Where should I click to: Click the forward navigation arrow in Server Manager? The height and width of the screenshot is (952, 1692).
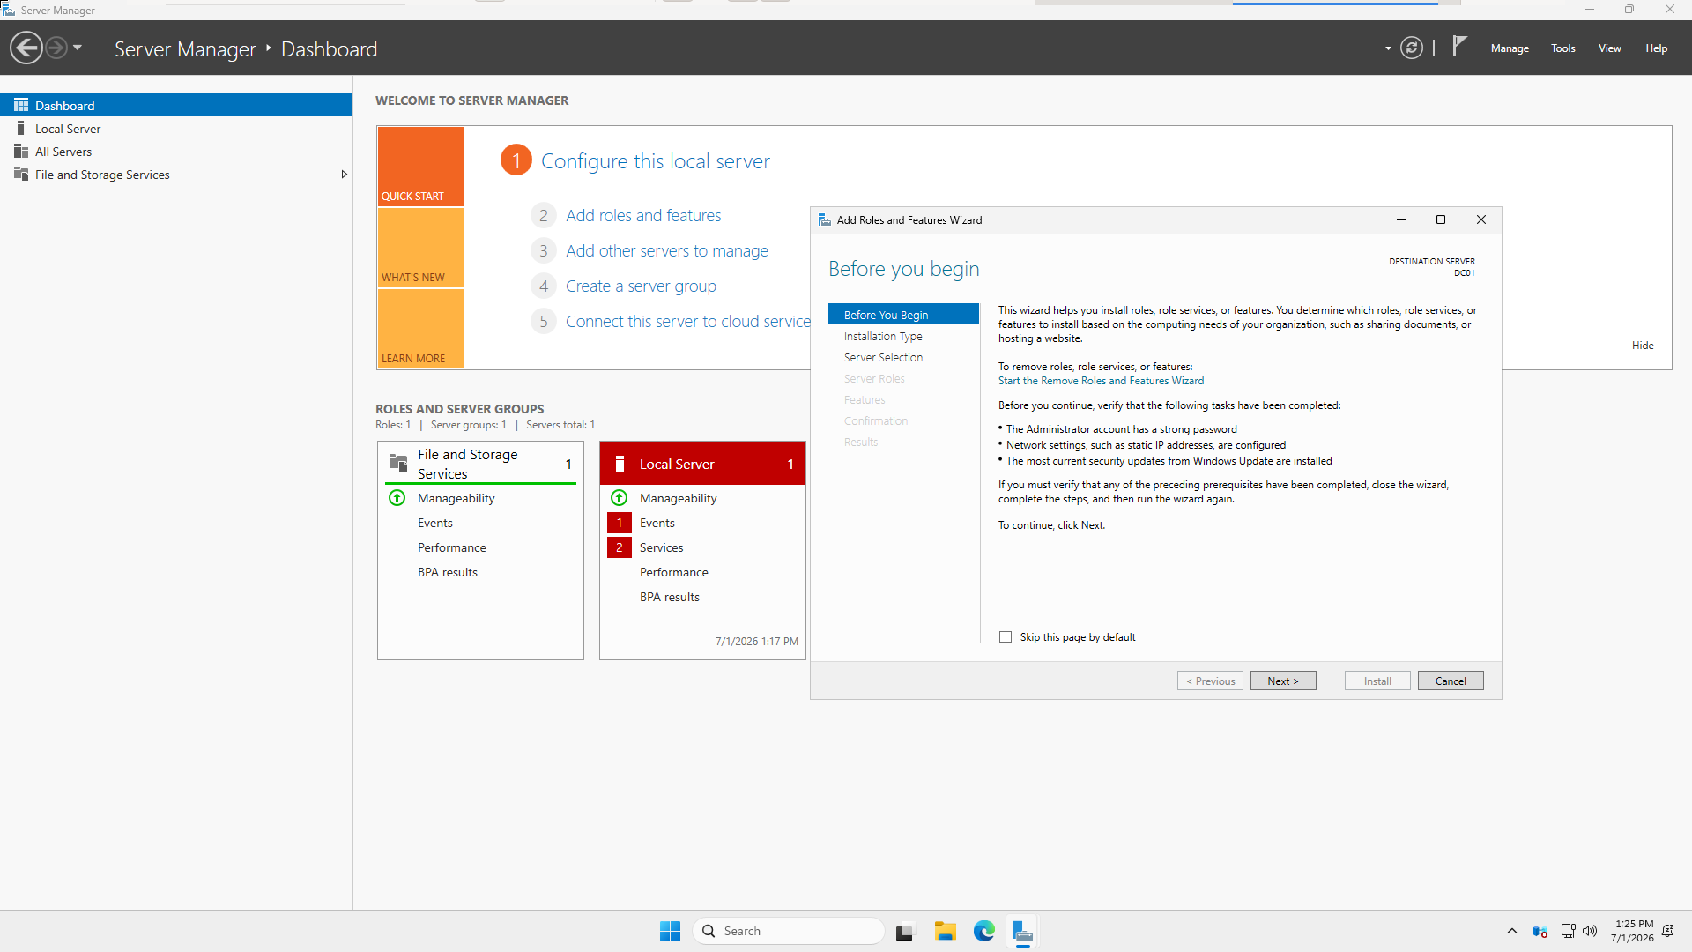point(56,48)
